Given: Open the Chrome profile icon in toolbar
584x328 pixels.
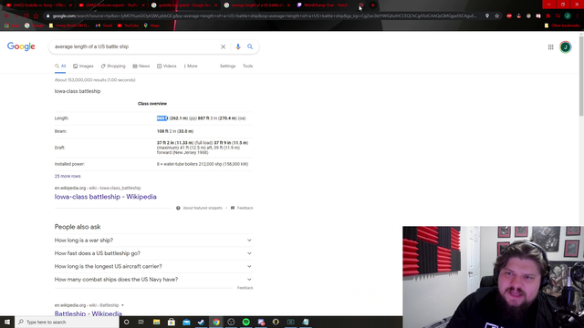Looking at the screenshot, I should pyautogui.click(x=568, y=16).
